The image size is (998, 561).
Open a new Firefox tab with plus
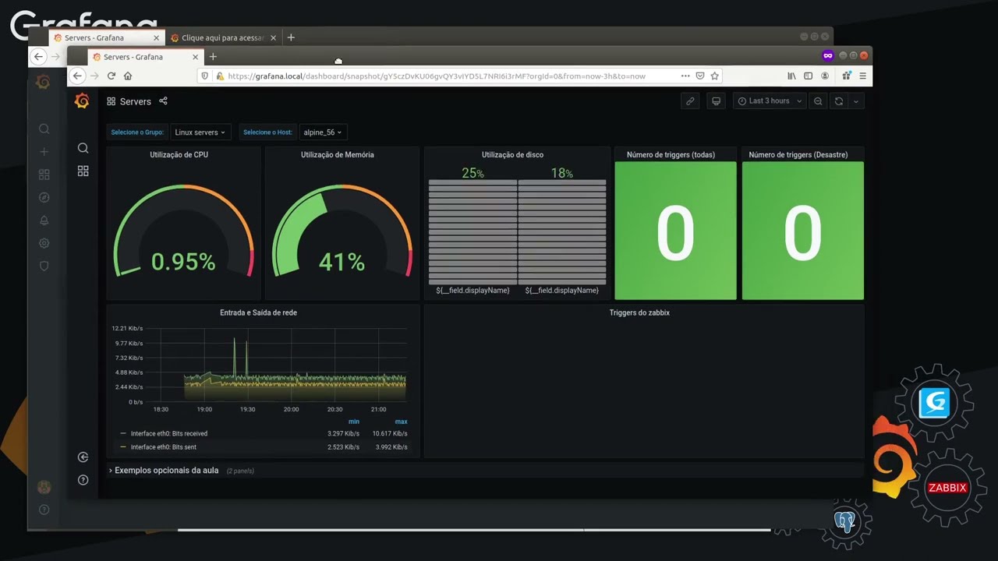tap(213, 57)
